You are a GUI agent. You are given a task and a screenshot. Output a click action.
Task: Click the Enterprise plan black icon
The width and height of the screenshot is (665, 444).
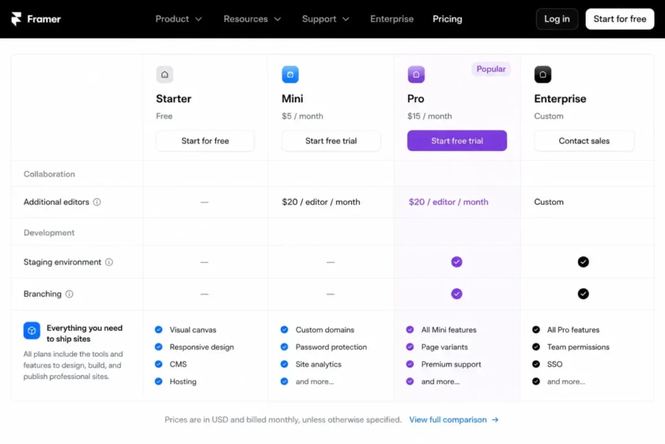point(542,75)
